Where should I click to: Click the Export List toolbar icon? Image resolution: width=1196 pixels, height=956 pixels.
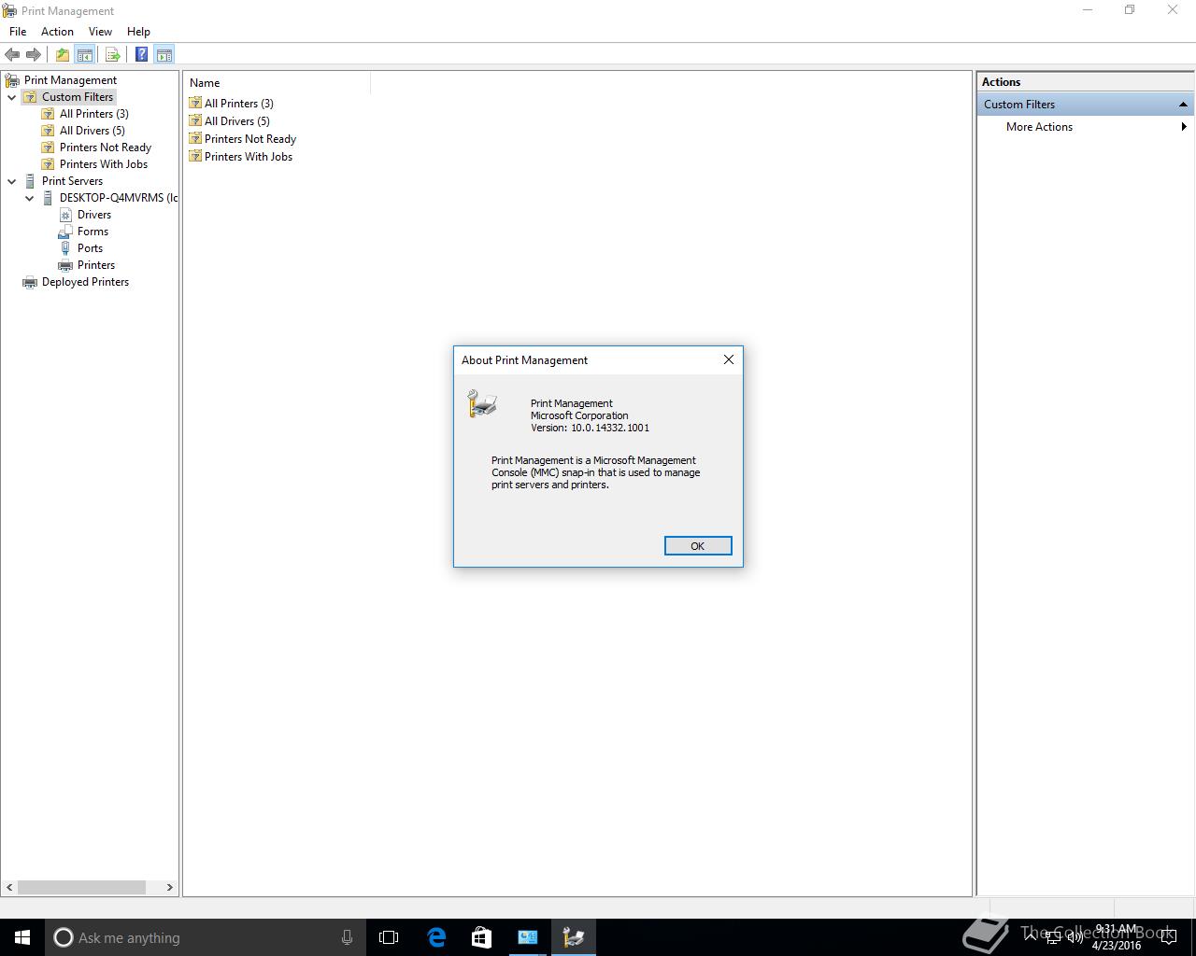click(x=112, y=54)
